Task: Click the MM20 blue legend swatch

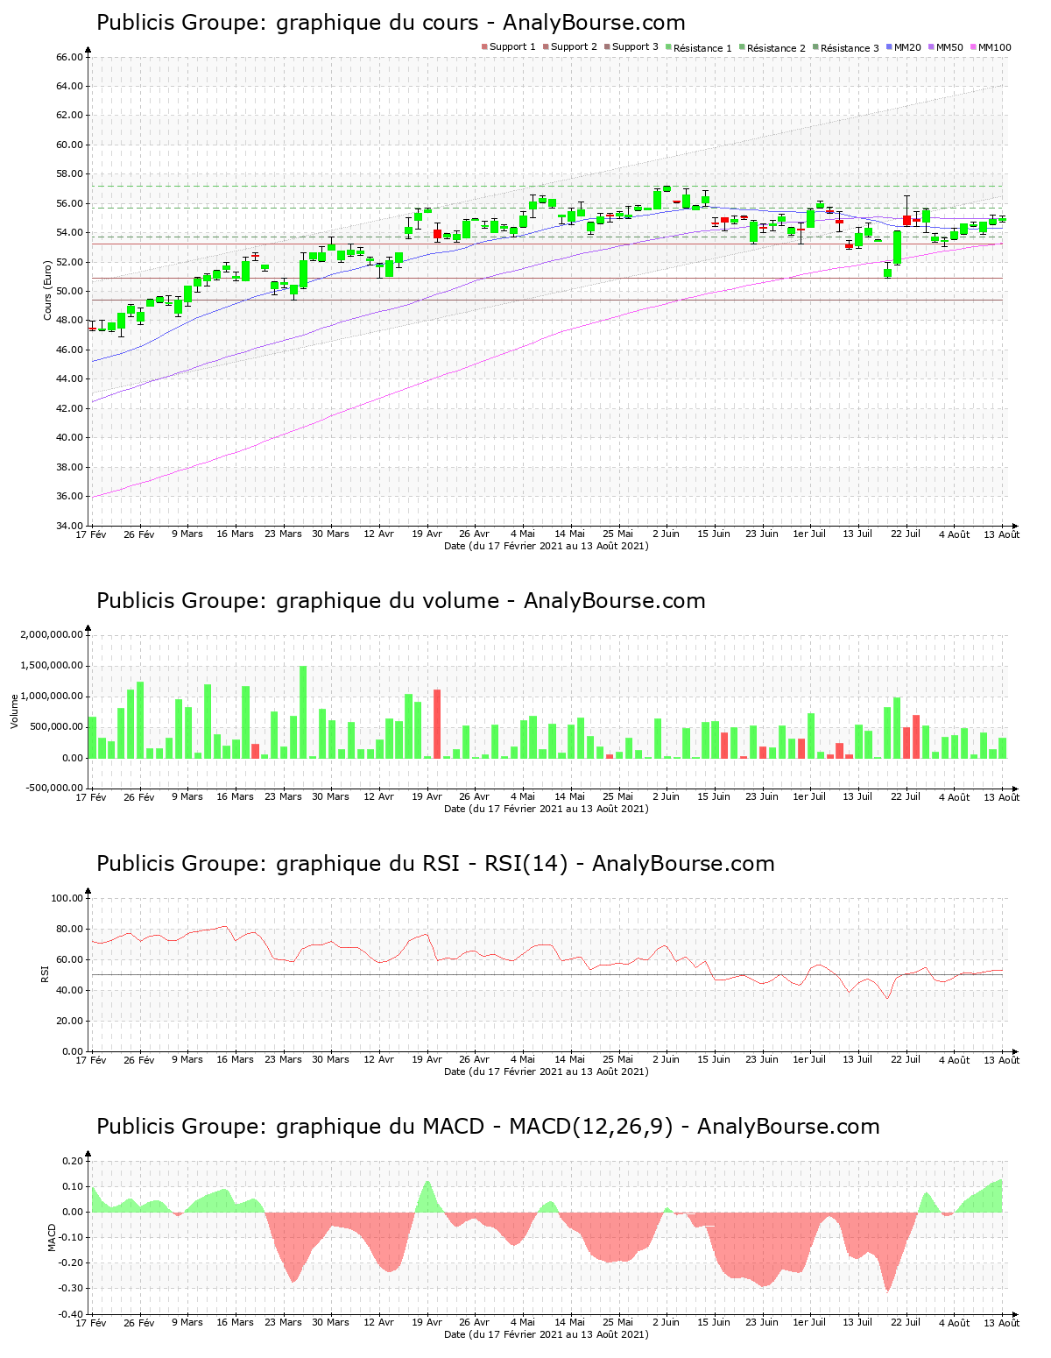Action: [890, 46]
